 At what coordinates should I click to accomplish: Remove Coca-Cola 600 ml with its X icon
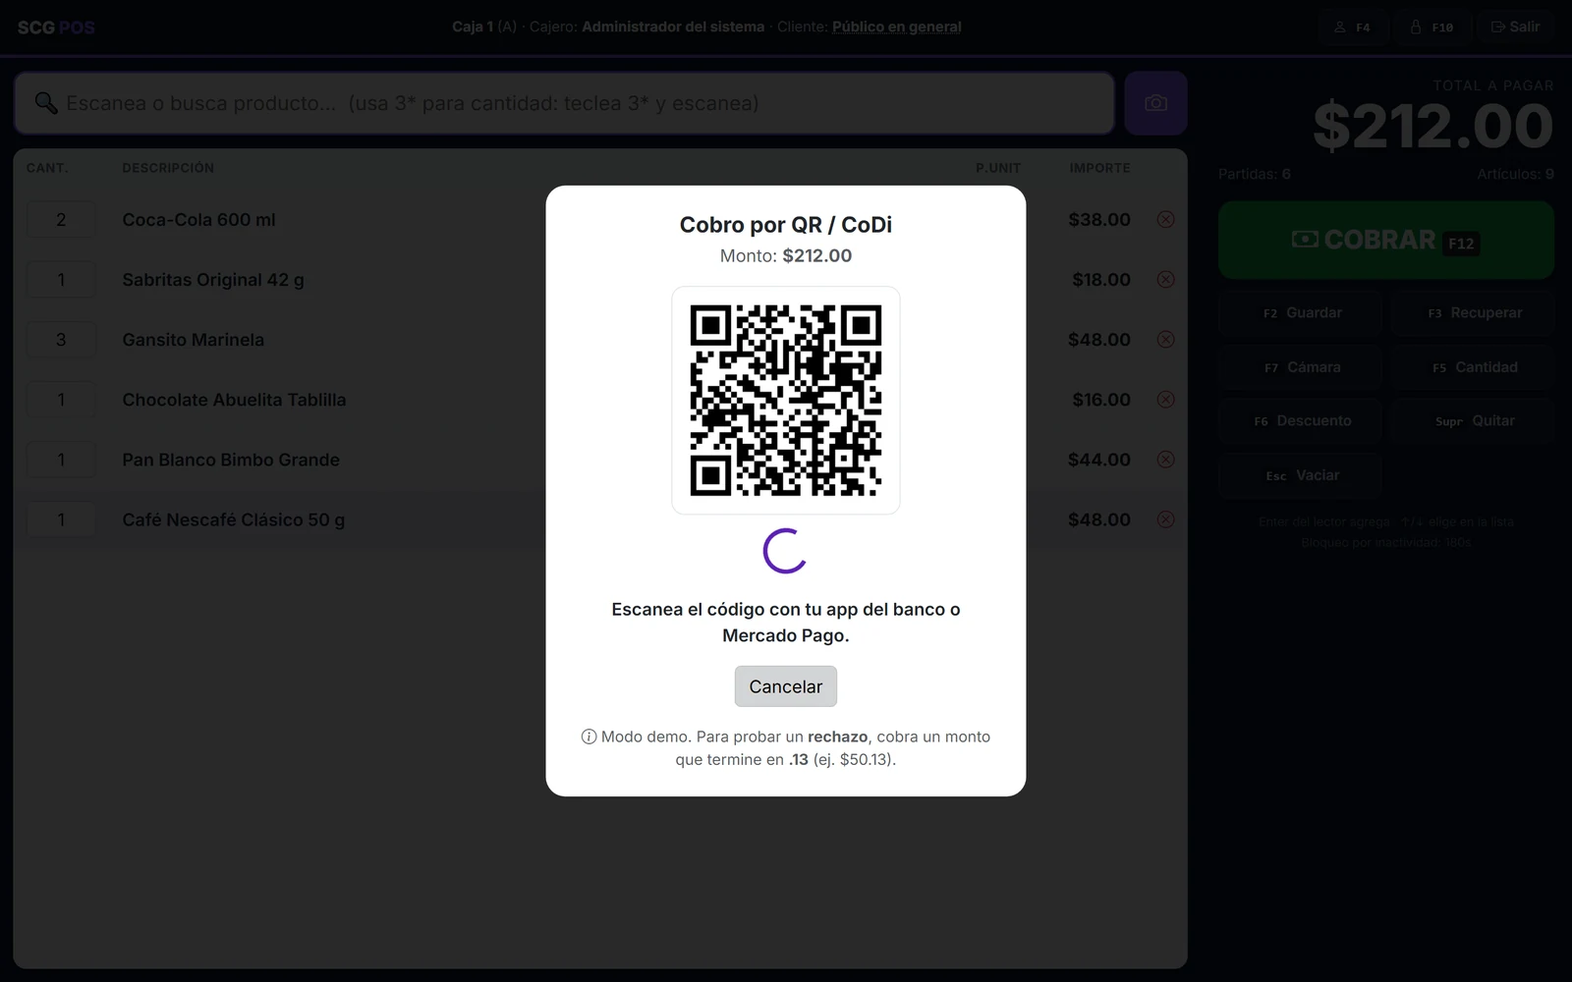[x=1165, y=220]
